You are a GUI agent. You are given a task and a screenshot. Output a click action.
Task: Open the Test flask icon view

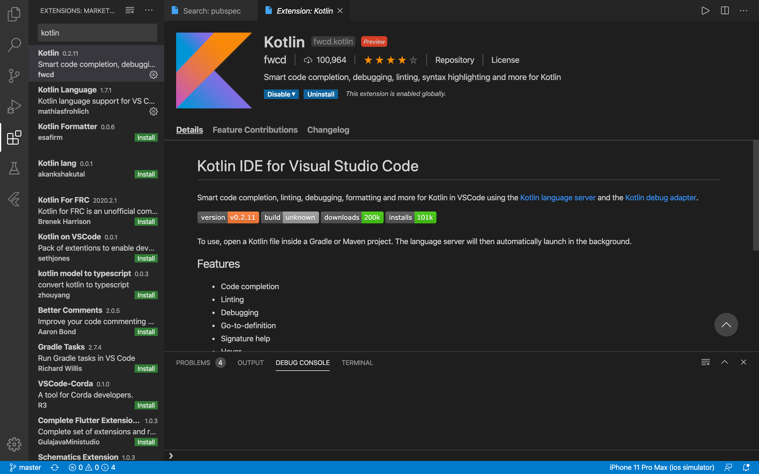click(14, 168)
